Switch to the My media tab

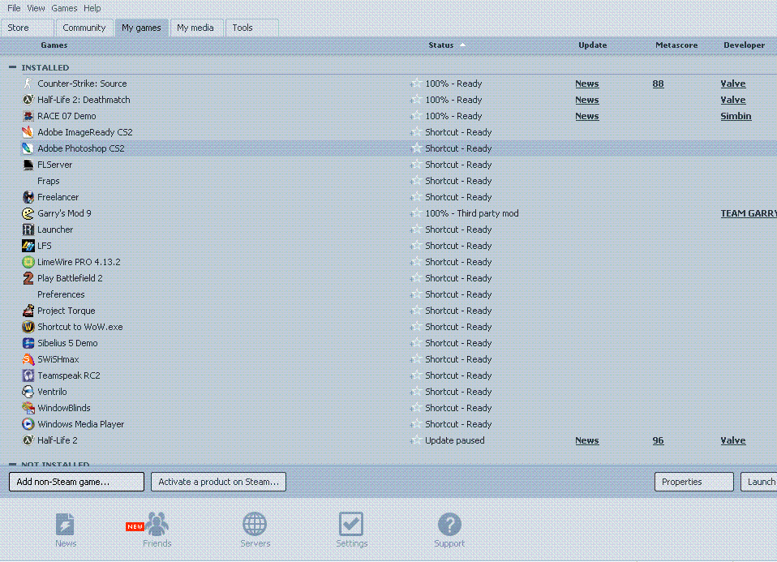coord(195,28)
